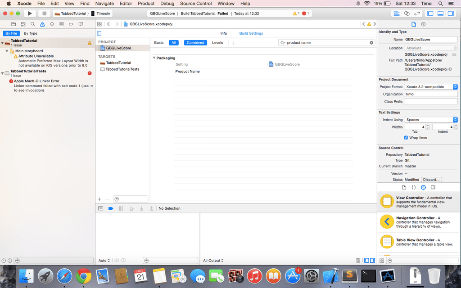Switch to the Info tab
Viewport: 461px width, 288px height.
click(x=224, y=33)
